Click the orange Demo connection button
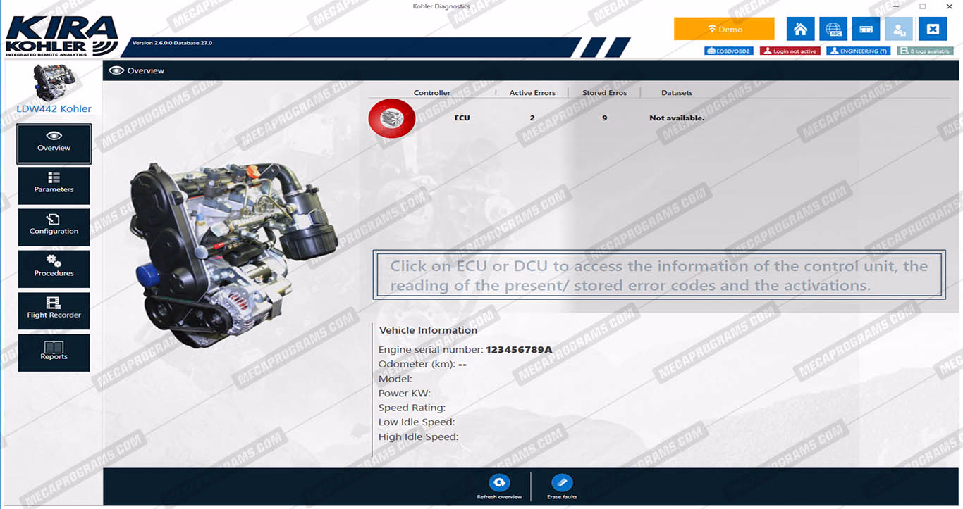This screenshot has width=963, height=509. tap(724, 29)
